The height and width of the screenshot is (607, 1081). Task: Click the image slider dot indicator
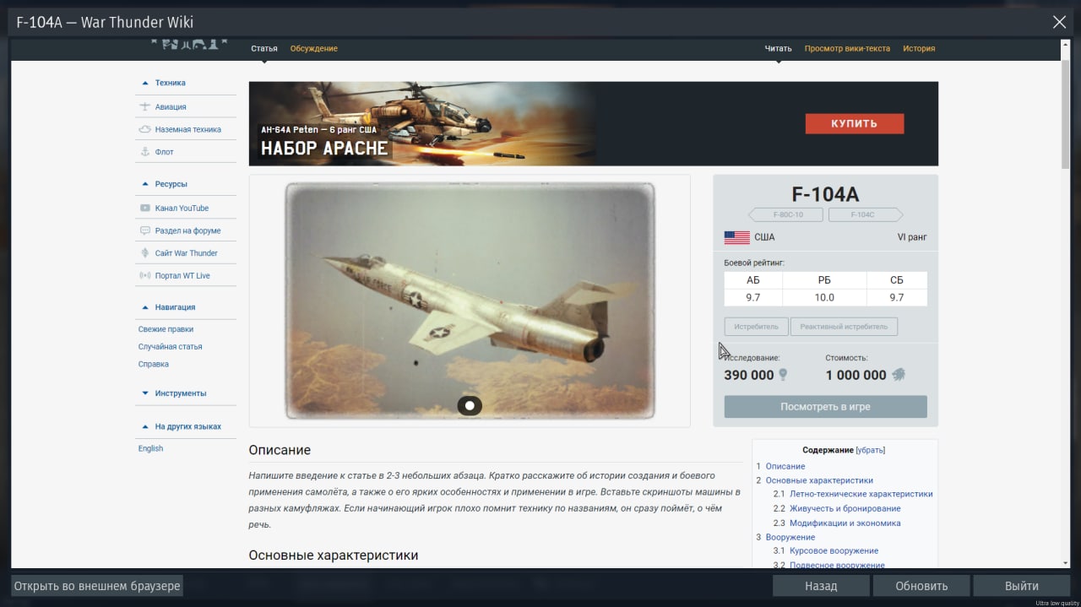pyautogui.click(x=470, y=406)
